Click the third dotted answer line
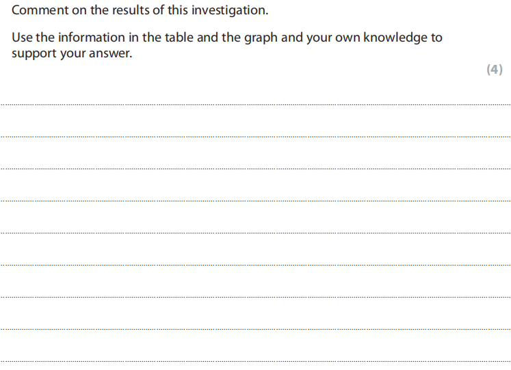This screenshot has height=370, width=511. 255,169
